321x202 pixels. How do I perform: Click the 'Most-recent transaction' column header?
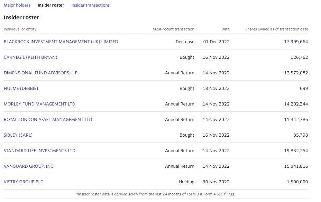pyautogui.click(x=173, y=29)
